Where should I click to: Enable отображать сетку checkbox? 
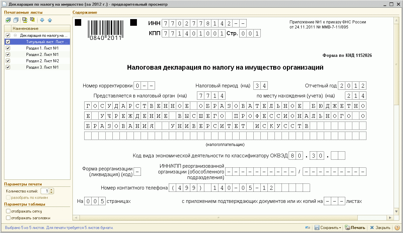tap(8, 211)
